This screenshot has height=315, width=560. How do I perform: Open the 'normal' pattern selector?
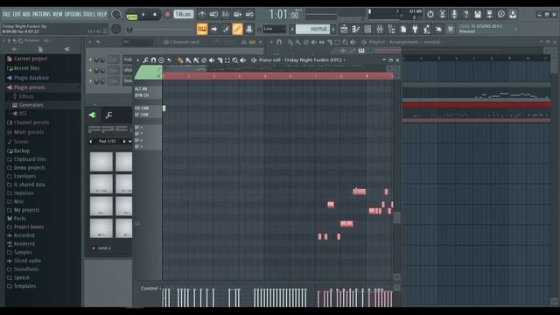point(313,29)
